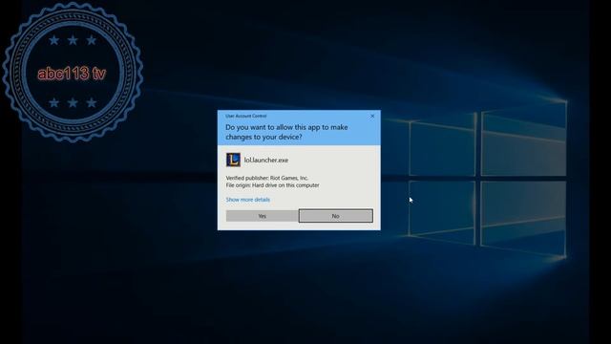Select the lol.launcher.exe file name text
Screen dimensions: 611x344
pos(266,160)
